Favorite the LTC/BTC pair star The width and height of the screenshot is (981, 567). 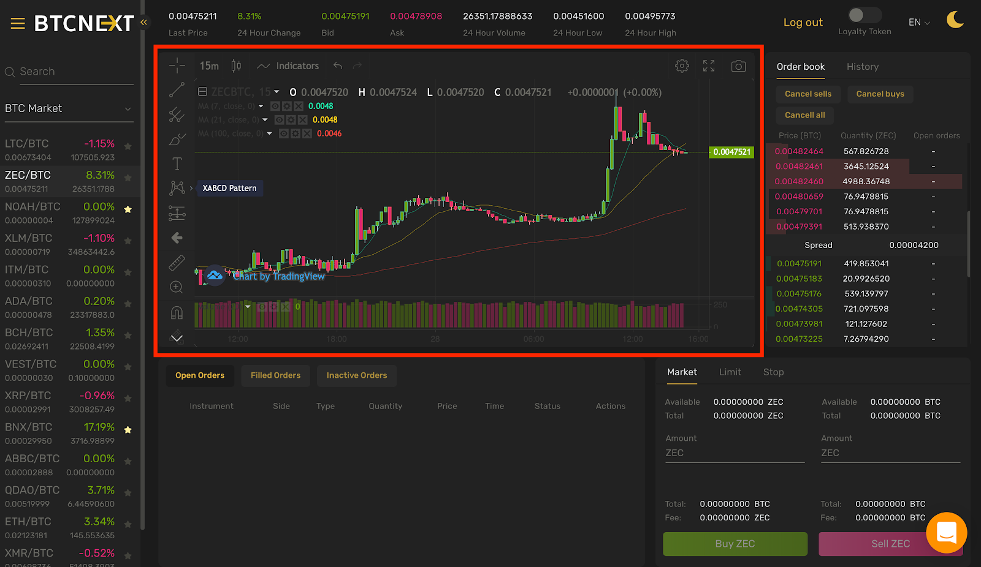(128, 146)
